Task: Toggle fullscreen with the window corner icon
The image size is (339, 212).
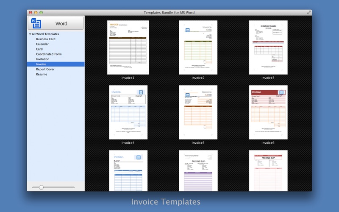Action: coord(308,13)
